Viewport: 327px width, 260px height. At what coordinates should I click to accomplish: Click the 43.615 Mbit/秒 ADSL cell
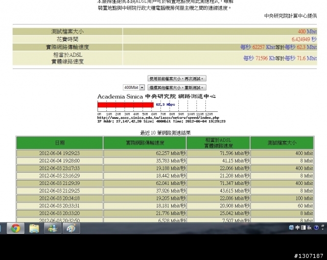[218, 191]
